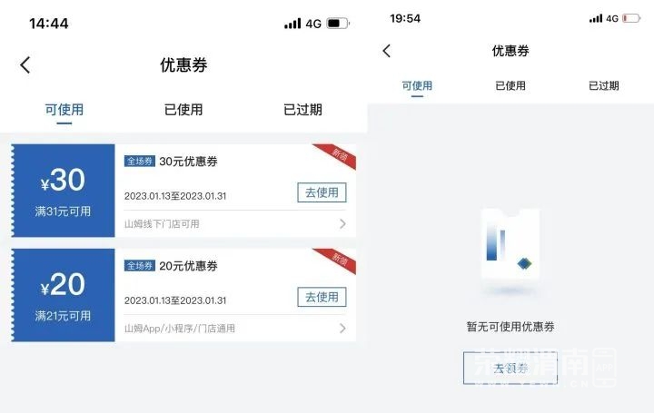Tap the battery icon on left screen
This screenshot has height=413, width=654.
337,24
